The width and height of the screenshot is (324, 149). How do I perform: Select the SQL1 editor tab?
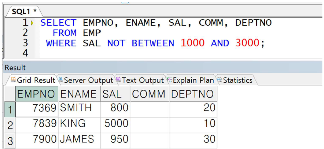point(24,12)
